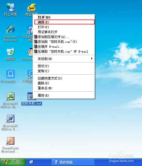Select the 八爪鱼 shortcut icon
The width and height of the screenshot is (142, 166).
pos(30,74)
